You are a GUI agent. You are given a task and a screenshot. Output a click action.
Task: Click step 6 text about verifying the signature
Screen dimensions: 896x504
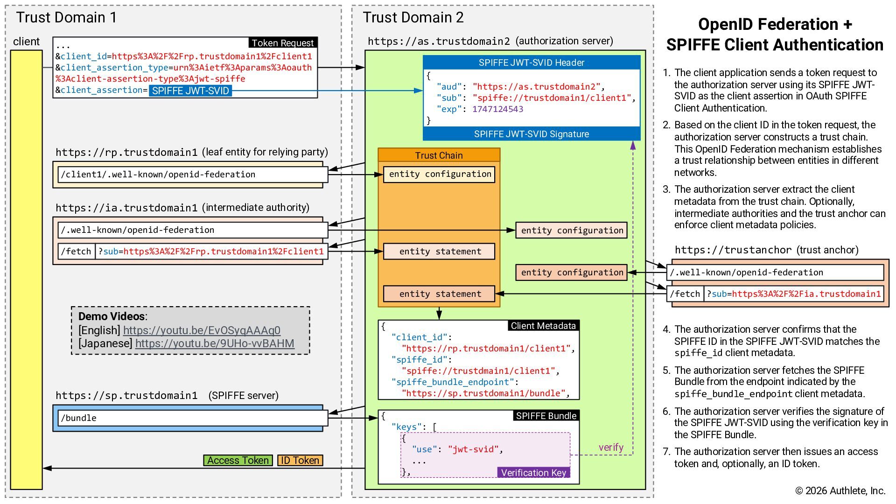780,423
